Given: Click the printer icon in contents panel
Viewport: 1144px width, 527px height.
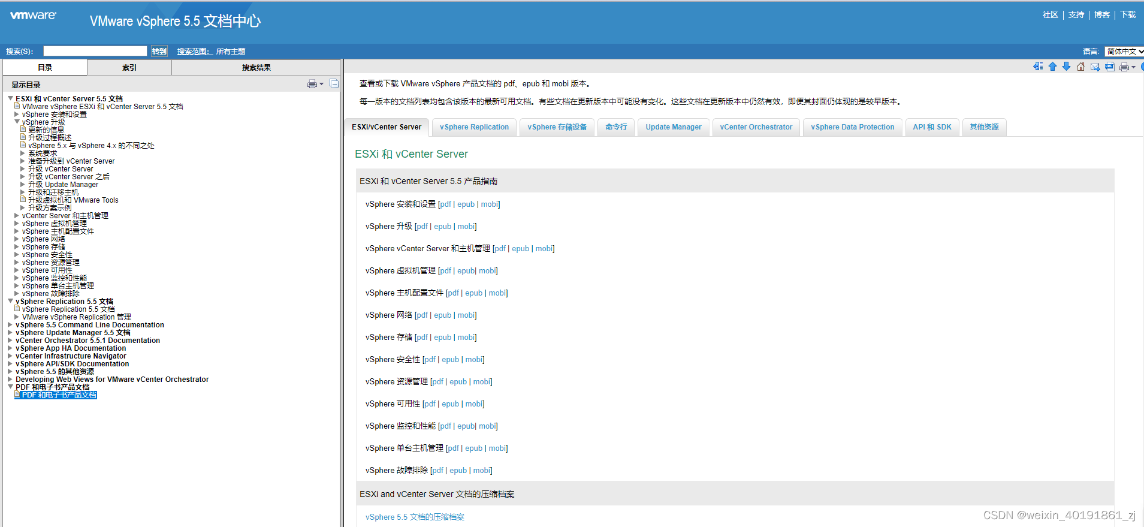Looking at the screenshot, I should click(x=312, y=84).
